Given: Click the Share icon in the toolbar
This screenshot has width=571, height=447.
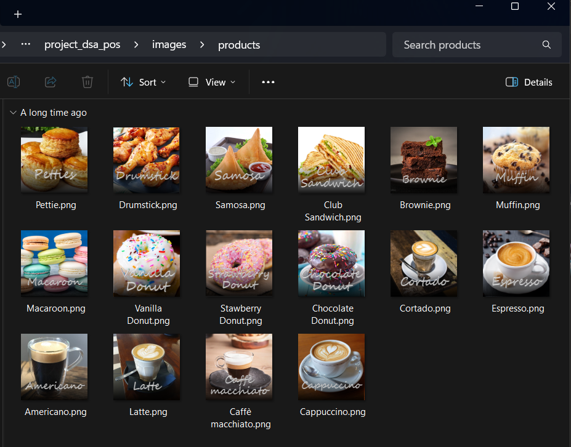Looking at the screenshot, I should tap(51, 82).
